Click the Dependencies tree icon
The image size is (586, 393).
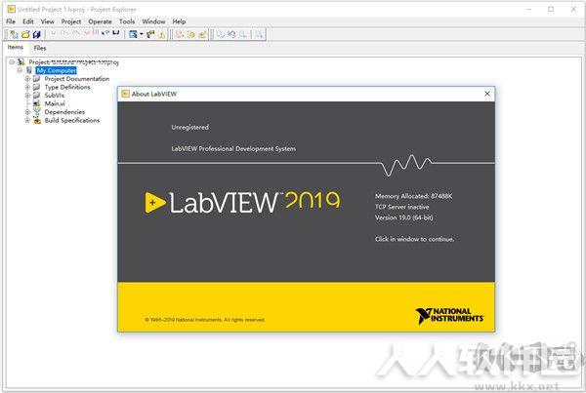[37, 111]
